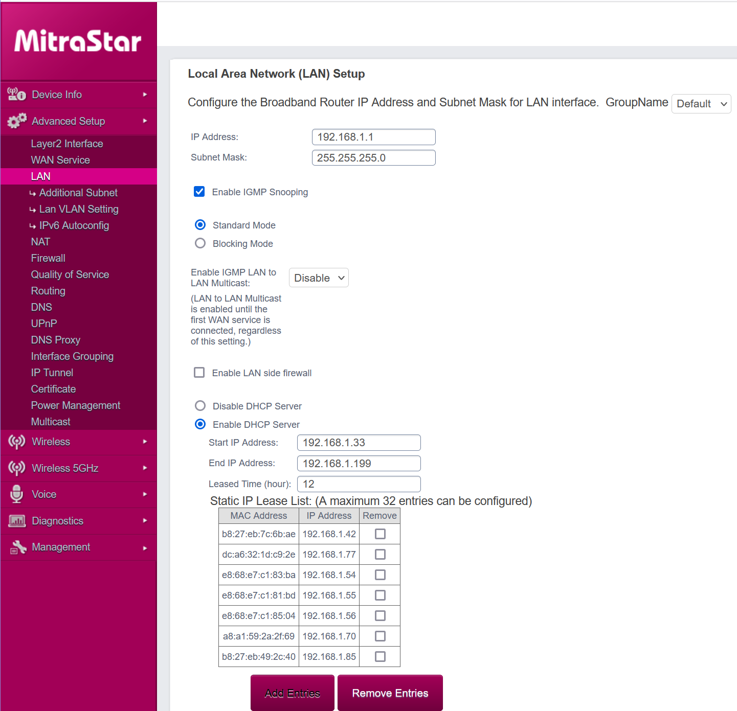737x711 pixels.
Task: Check Remove box for 192.168.1.56
Action: tap(380, 616)
